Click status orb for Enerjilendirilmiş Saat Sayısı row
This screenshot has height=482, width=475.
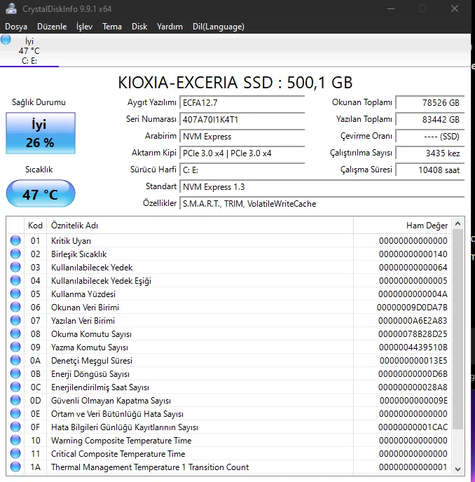(x=15, y=387)
